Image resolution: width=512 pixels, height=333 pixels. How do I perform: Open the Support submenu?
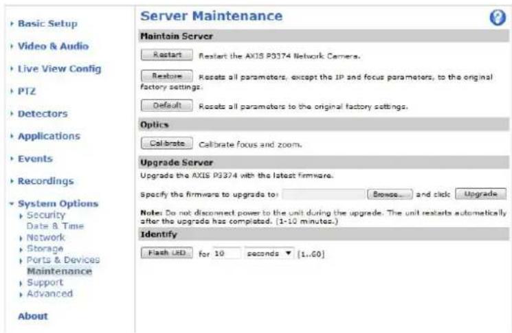coord(45,282)
